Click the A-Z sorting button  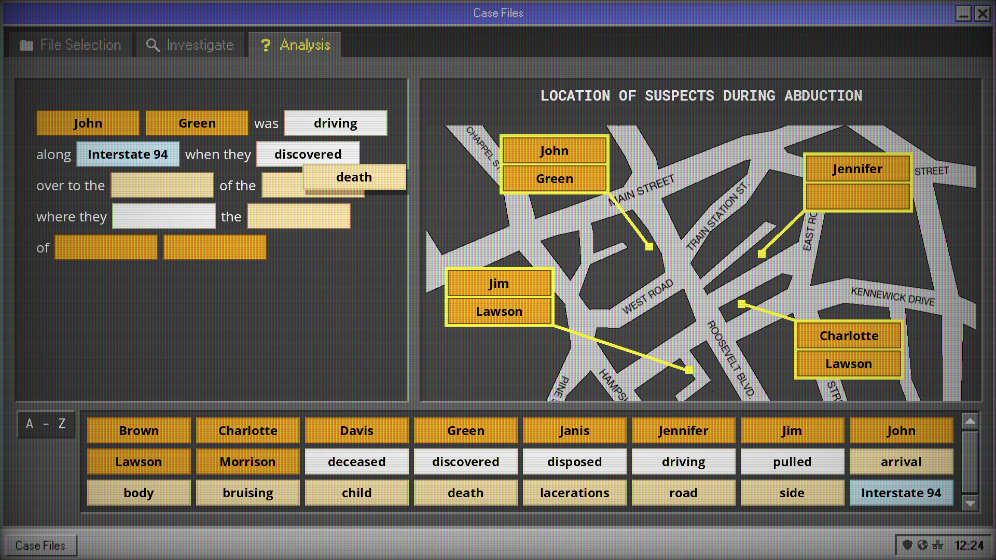[x=46, y=424]
